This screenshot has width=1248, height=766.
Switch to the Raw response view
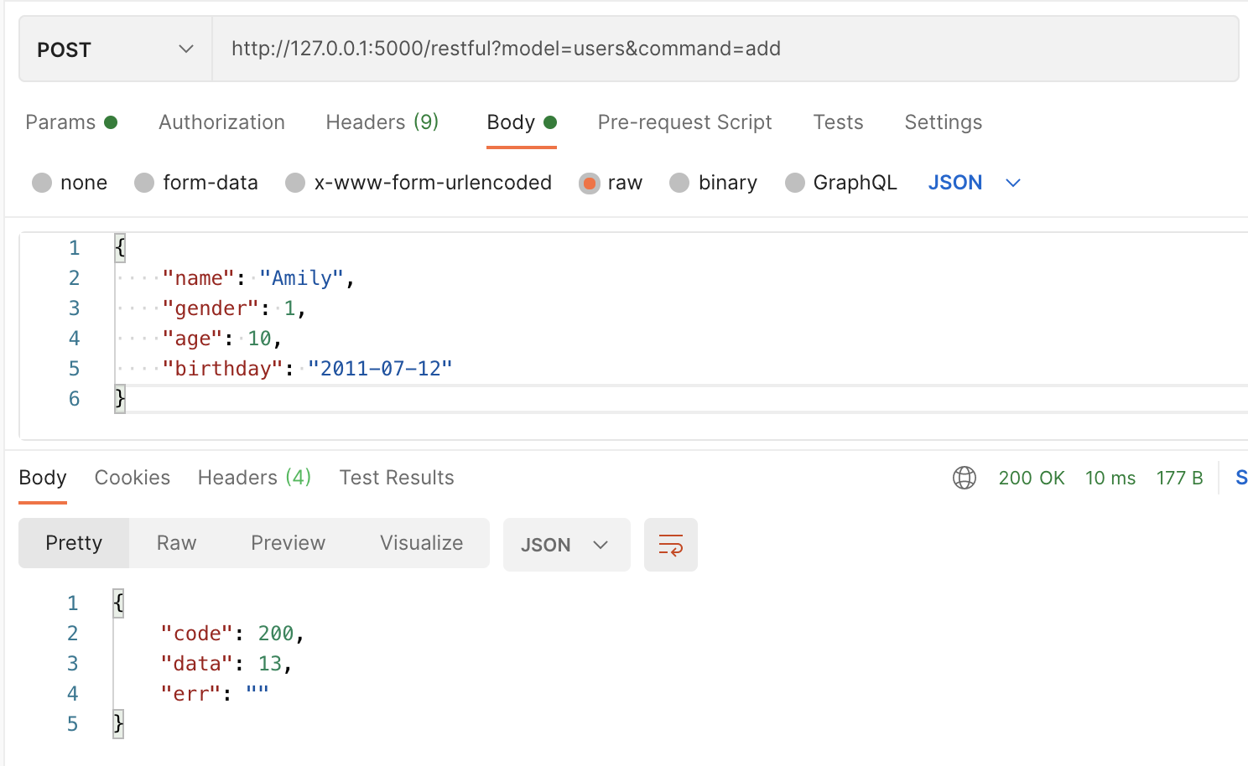point(176,543)
